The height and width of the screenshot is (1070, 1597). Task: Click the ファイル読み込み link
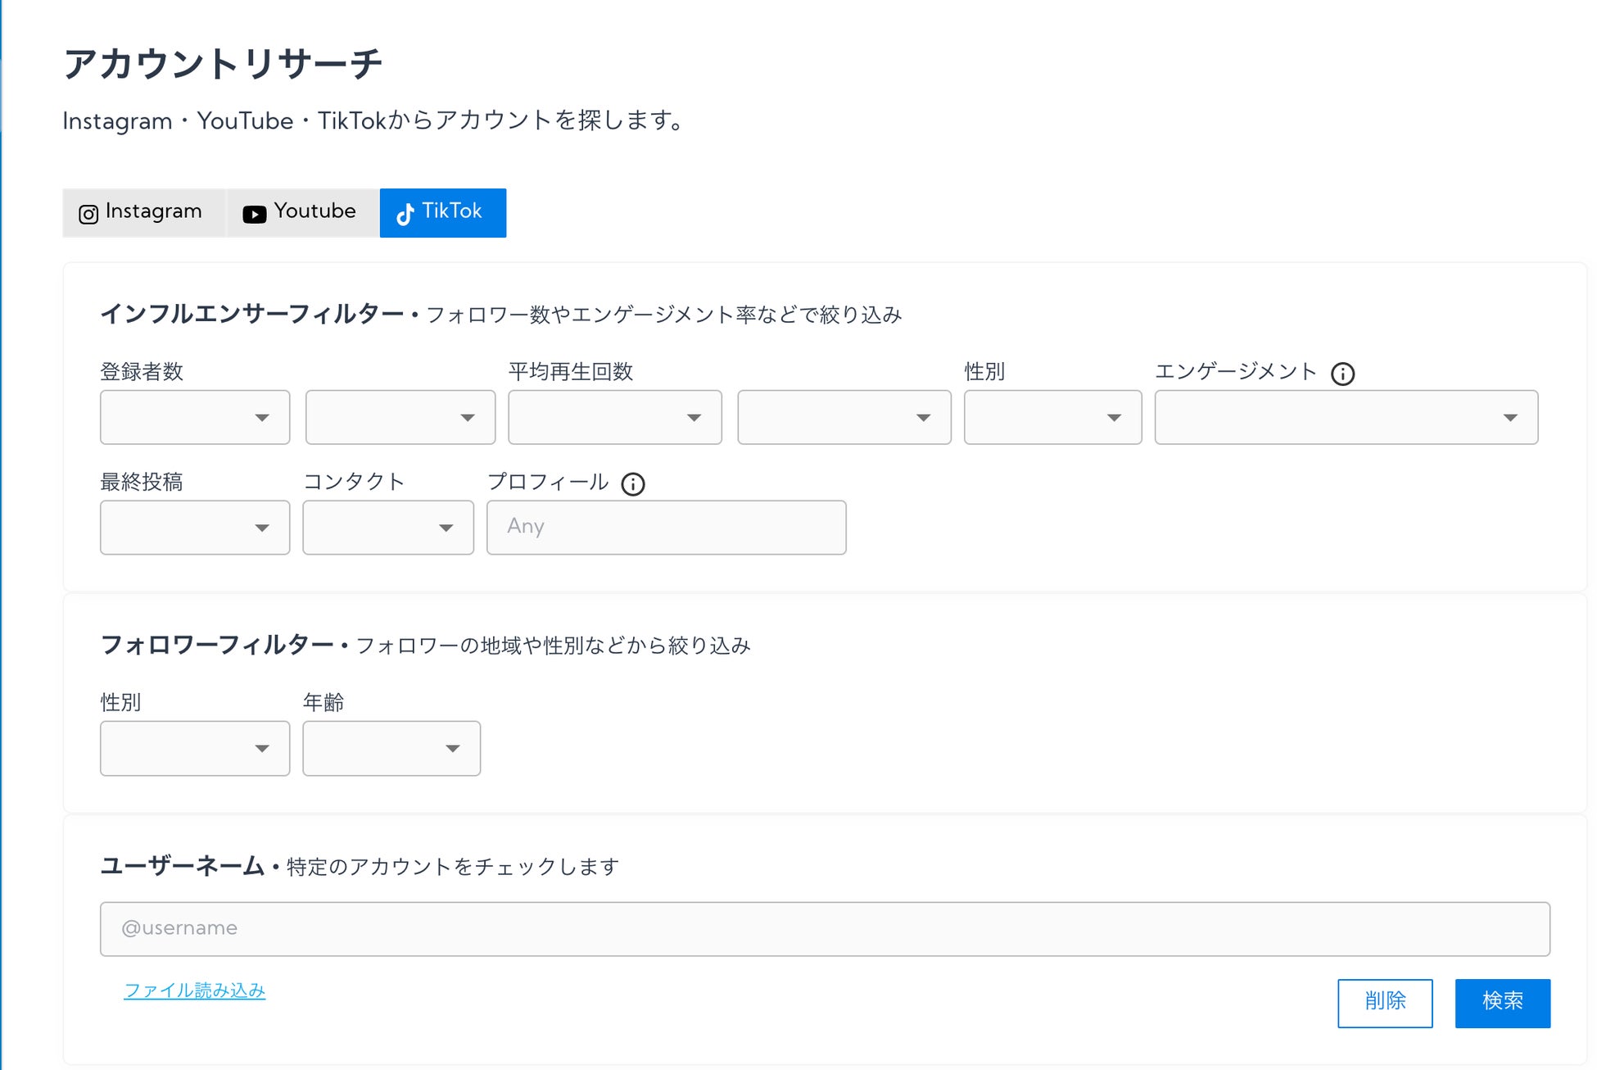(195, 991)
